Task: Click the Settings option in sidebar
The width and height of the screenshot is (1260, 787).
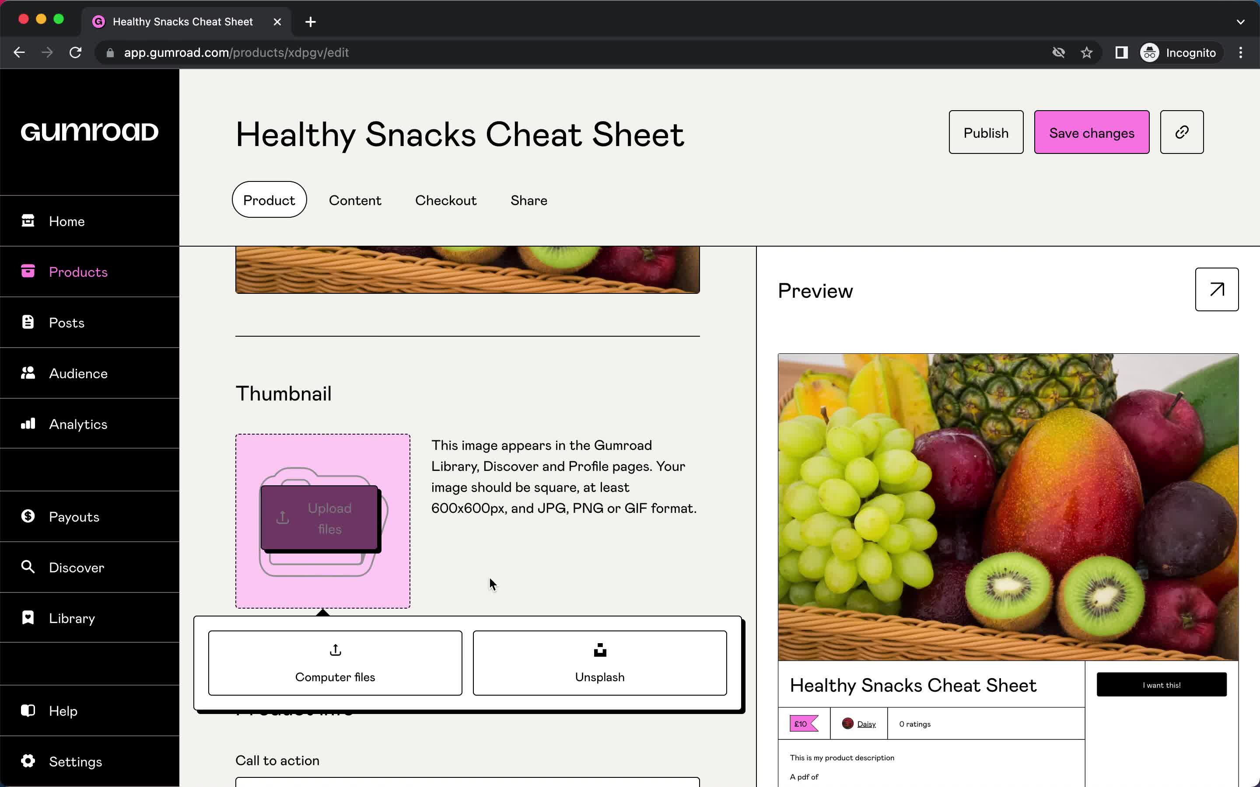Action: pyautogui.click(x=75, y=762)
